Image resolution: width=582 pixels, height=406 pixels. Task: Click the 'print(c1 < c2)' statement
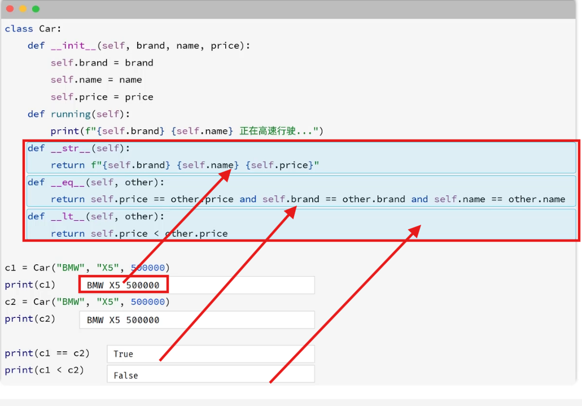[44, 370]
